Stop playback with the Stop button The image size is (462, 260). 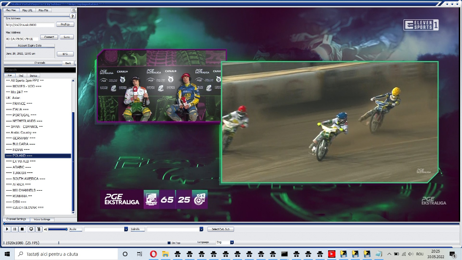(x=22, y=229)
